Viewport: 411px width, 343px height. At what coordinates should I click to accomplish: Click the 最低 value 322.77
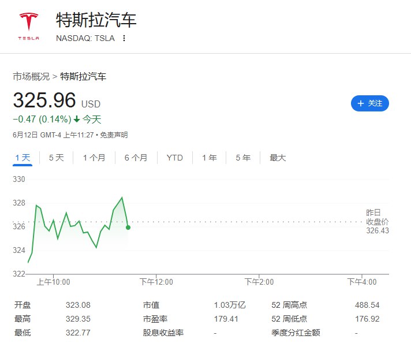coord(78,333)
